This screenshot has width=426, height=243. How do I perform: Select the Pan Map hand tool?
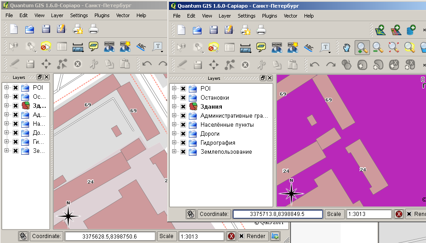[346, 47]
